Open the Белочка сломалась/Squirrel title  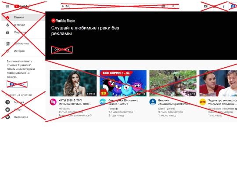pos(175,102)
